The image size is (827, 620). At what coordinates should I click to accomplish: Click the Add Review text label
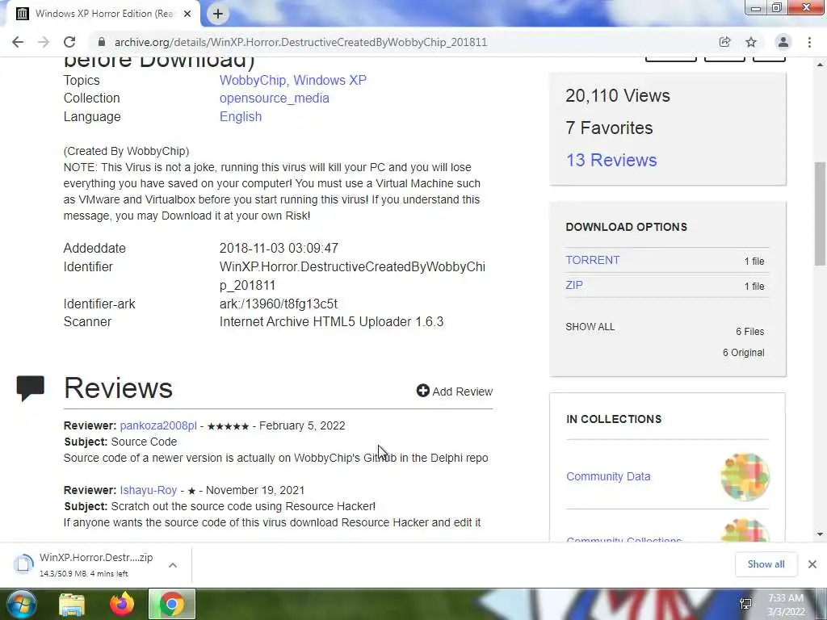[463, 392]
